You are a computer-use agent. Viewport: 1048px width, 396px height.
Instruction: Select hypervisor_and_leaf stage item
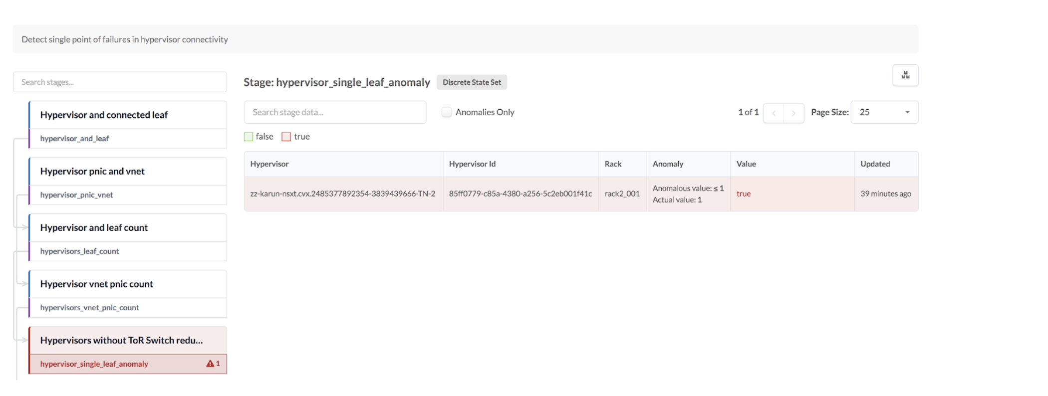point(74,139)
